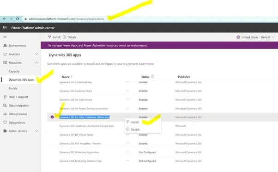The width and height of the screenshot is (278, 172).
Task: Select Dynamics 365 Marketing Solution Only name
Action: tap(80, 161)
